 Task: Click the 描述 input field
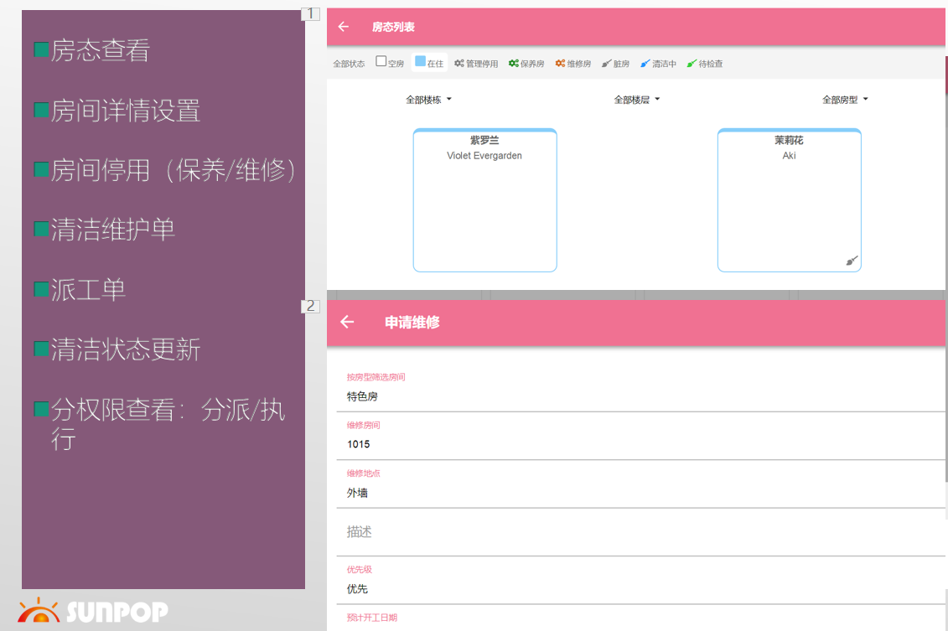641,532
